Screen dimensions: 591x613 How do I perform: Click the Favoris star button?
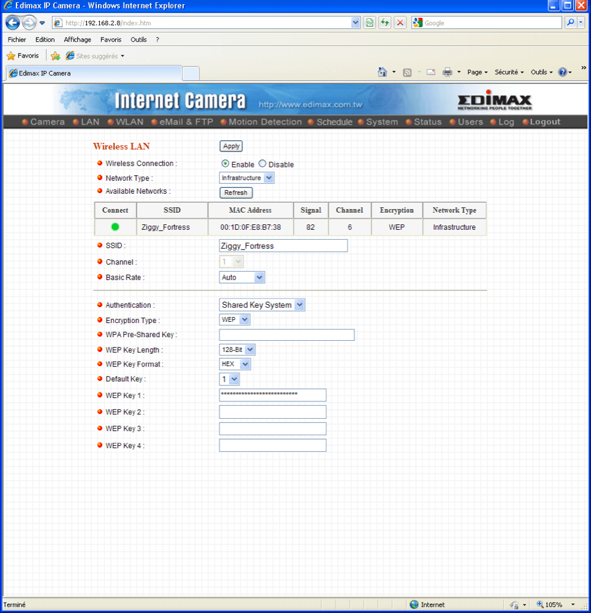(x=23, y=56)
